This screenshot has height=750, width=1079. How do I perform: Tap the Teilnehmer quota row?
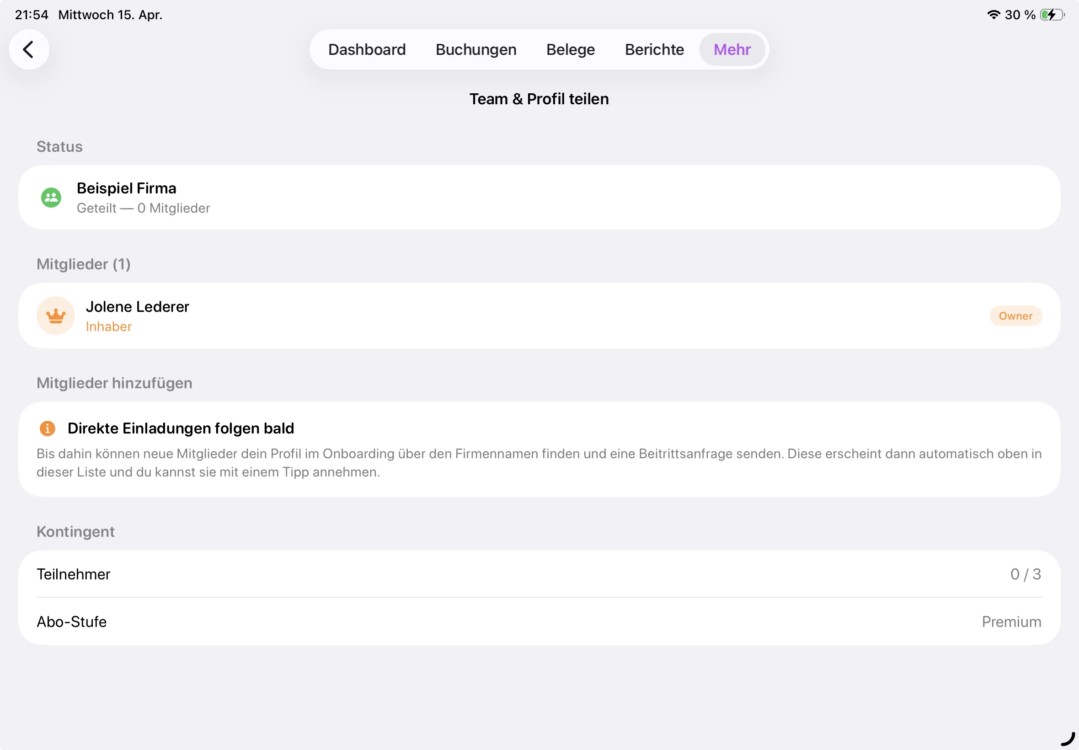click(539, 574)
